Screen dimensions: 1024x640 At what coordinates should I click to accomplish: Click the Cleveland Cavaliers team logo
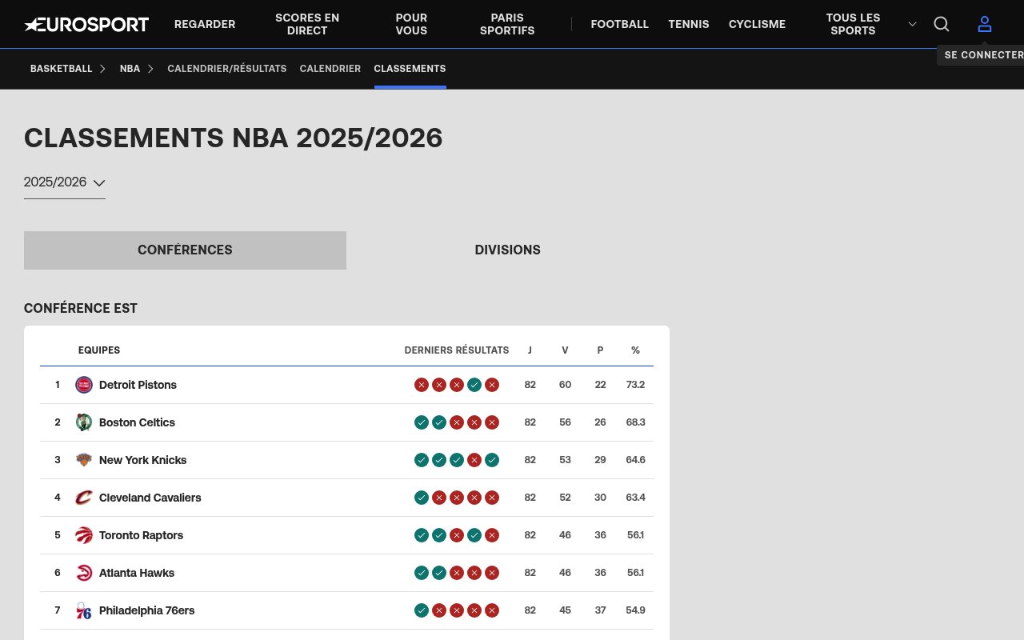pos(84,498)
